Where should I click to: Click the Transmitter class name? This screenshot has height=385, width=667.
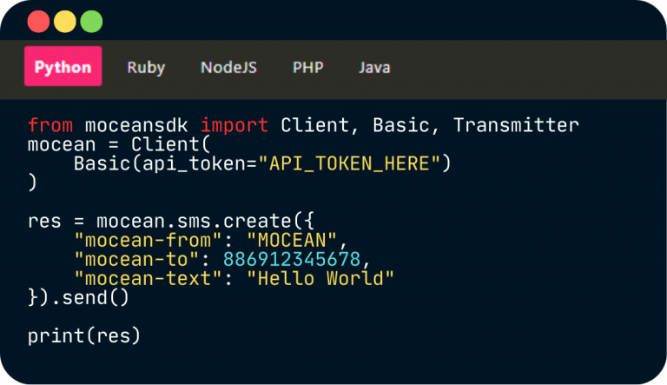point(515,125)
